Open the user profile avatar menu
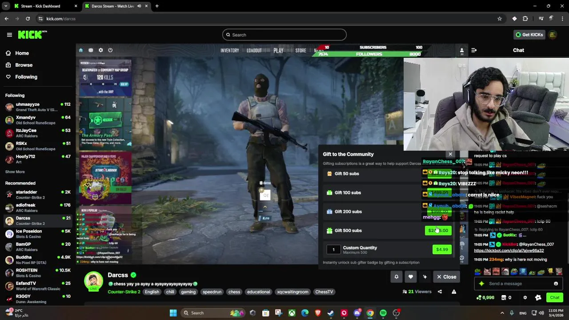 553,35
